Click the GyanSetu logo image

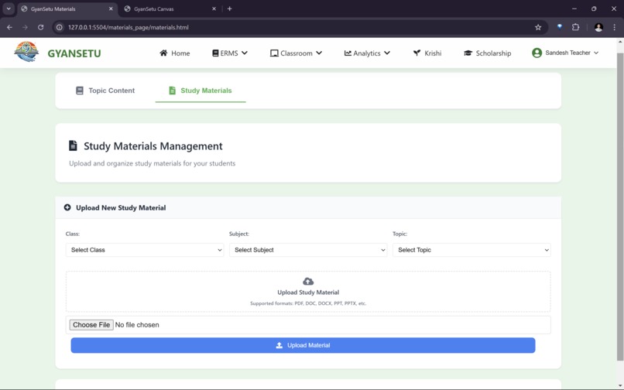[x=26, y=52]
